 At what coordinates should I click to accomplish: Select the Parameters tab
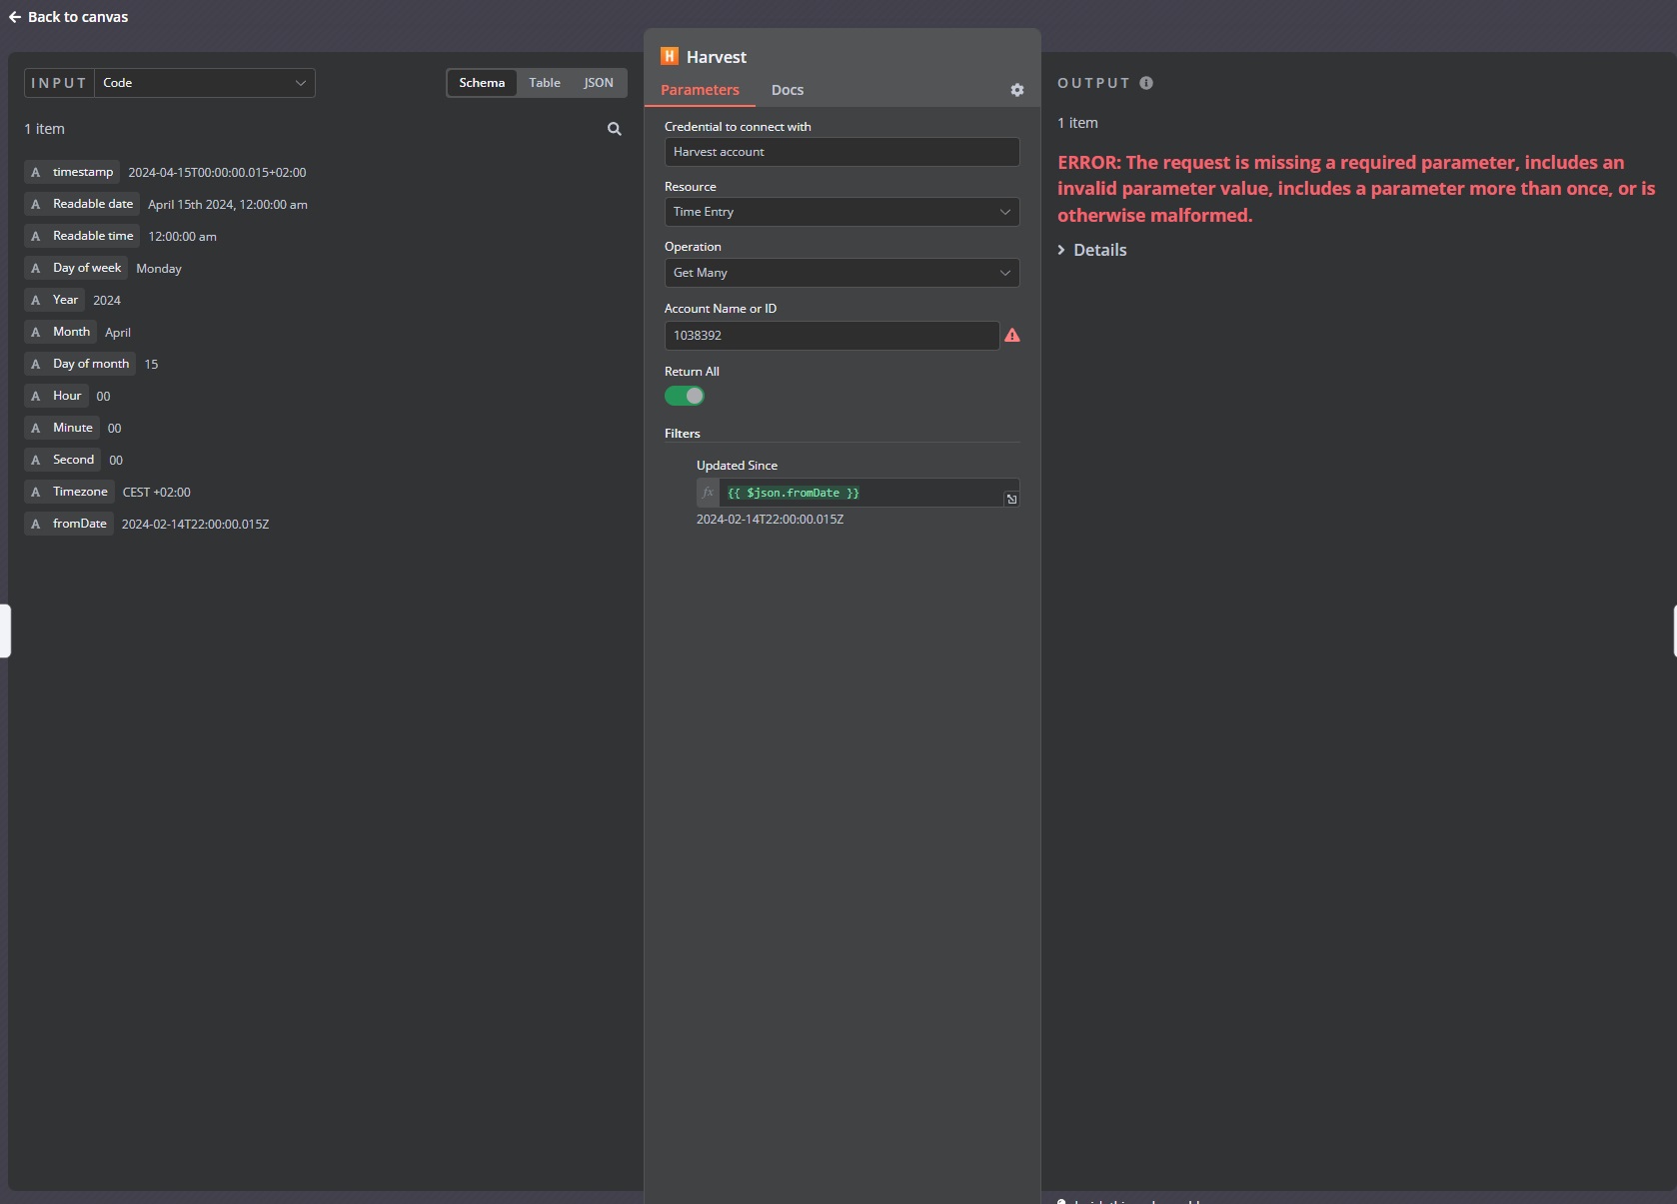[700, 90]
